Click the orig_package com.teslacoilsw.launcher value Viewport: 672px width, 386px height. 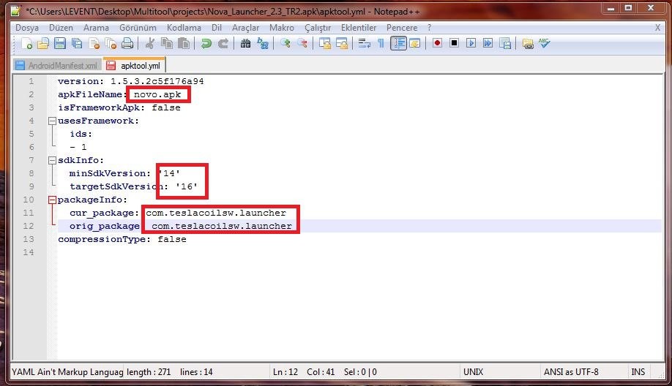(222, 226)
